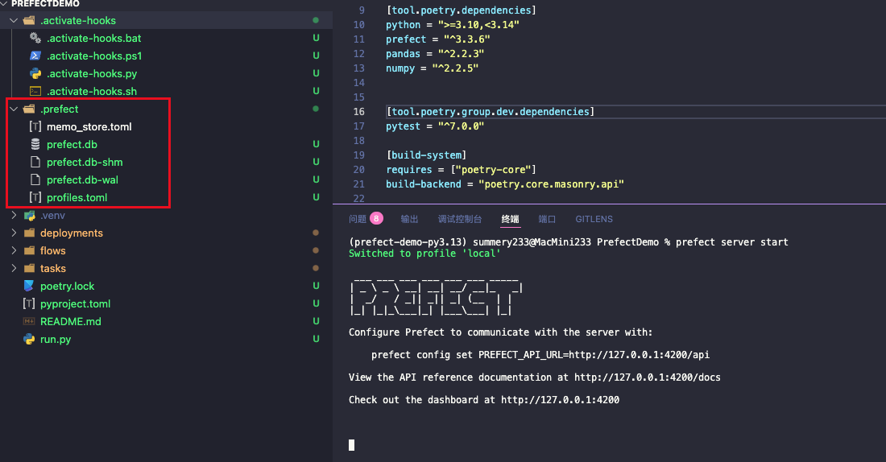The width and height of the screenshot is (886, 462).
Task: Switch to the 输出 panel tab
Action: tap(410, 219)
